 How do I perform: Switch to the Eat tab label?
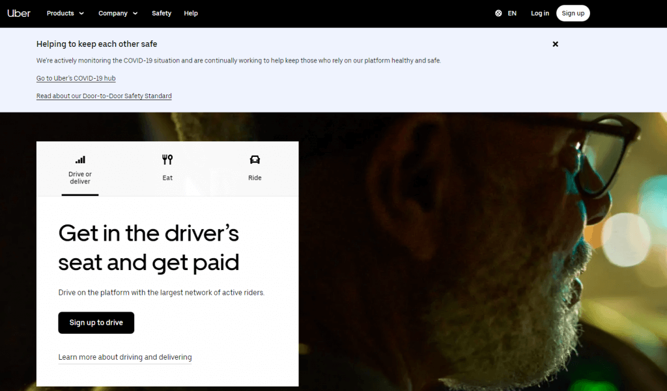[167, 178]
